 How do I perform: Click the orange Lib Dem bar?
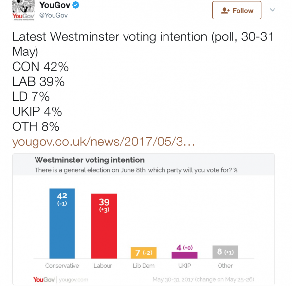(x=144, y=252)
